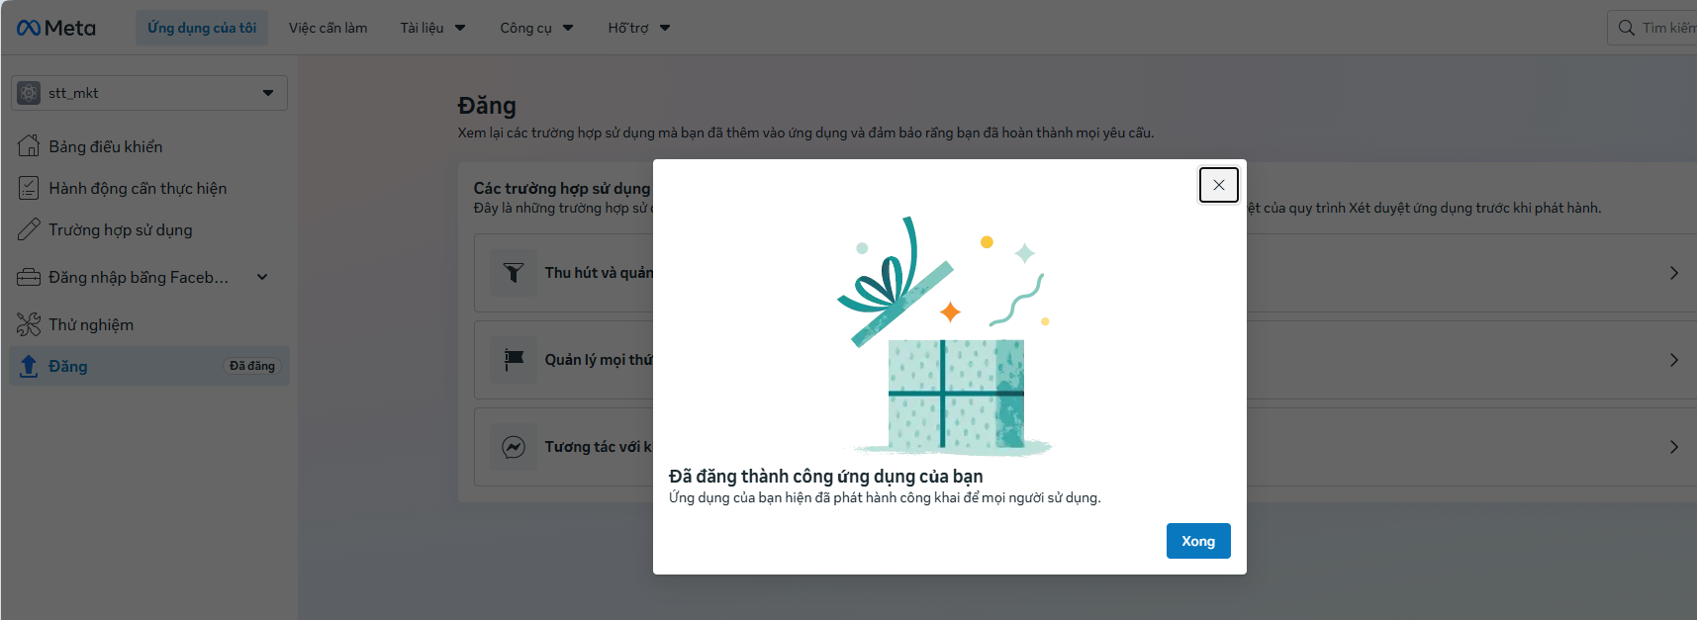
Task: Open the Tài liệu dropdown menu
Action: [432, 28]
